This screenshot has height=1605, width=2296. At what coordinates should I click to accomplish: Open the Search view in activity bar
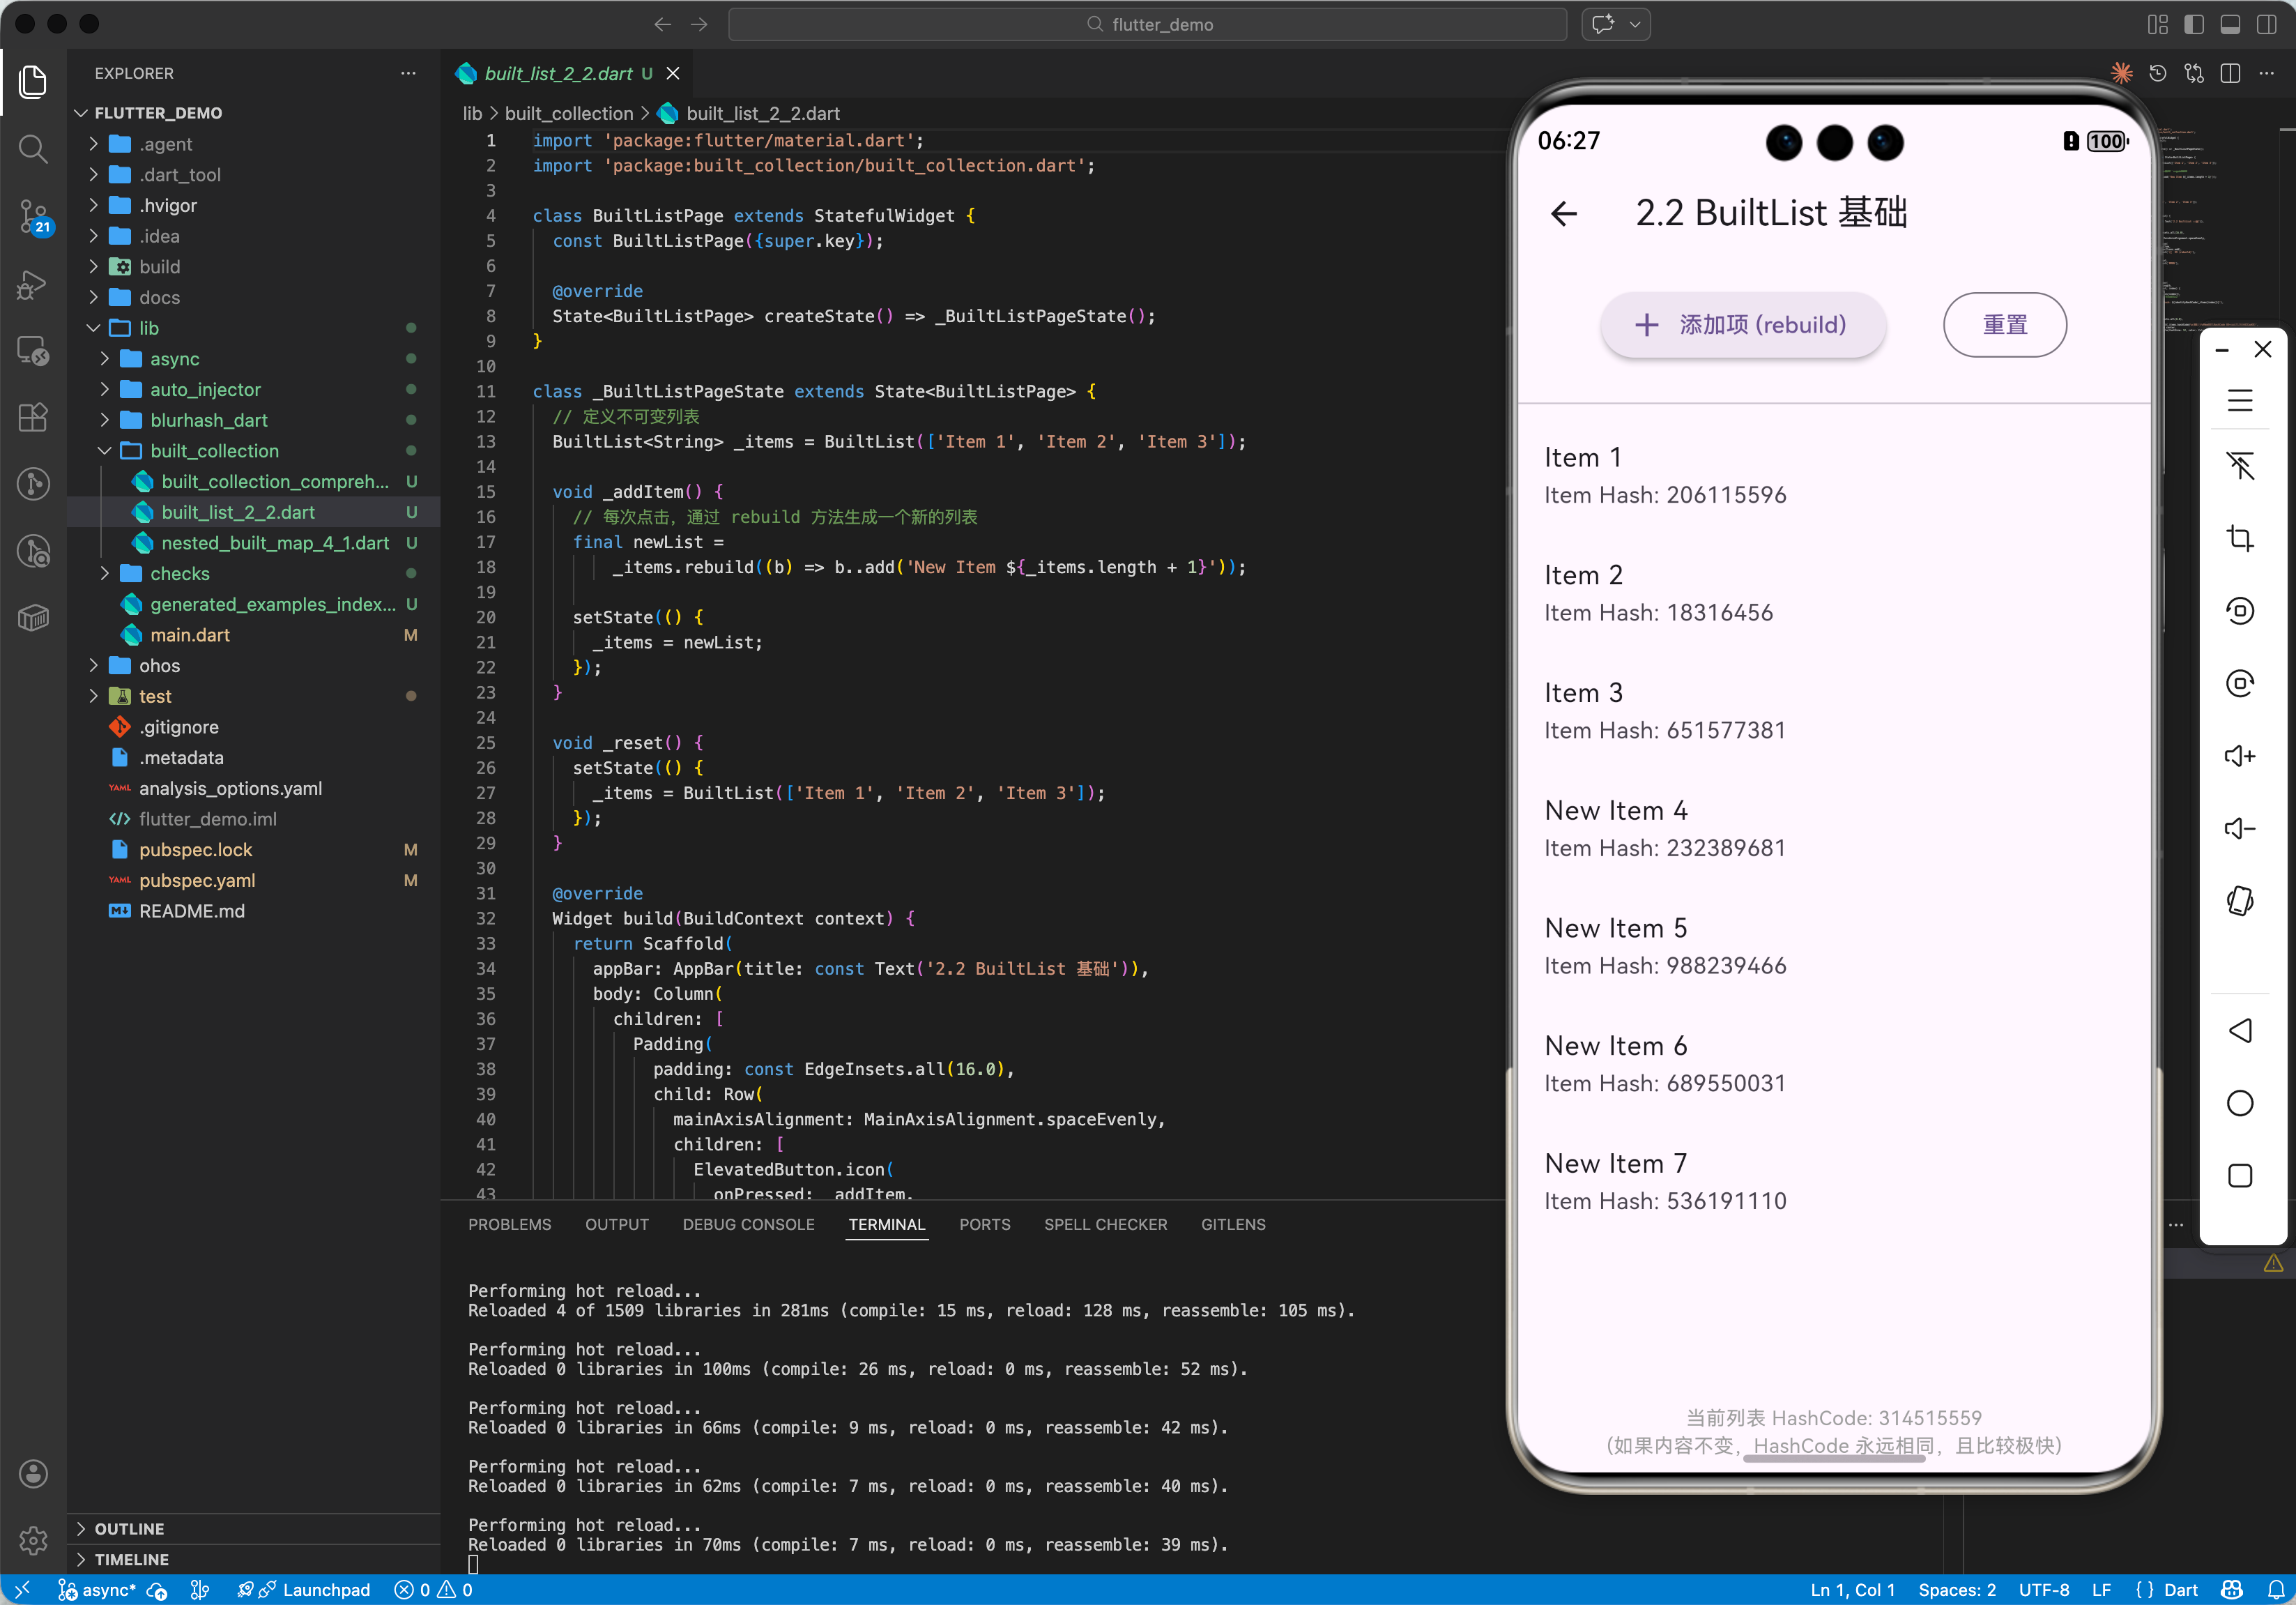[x=33, y=149]
